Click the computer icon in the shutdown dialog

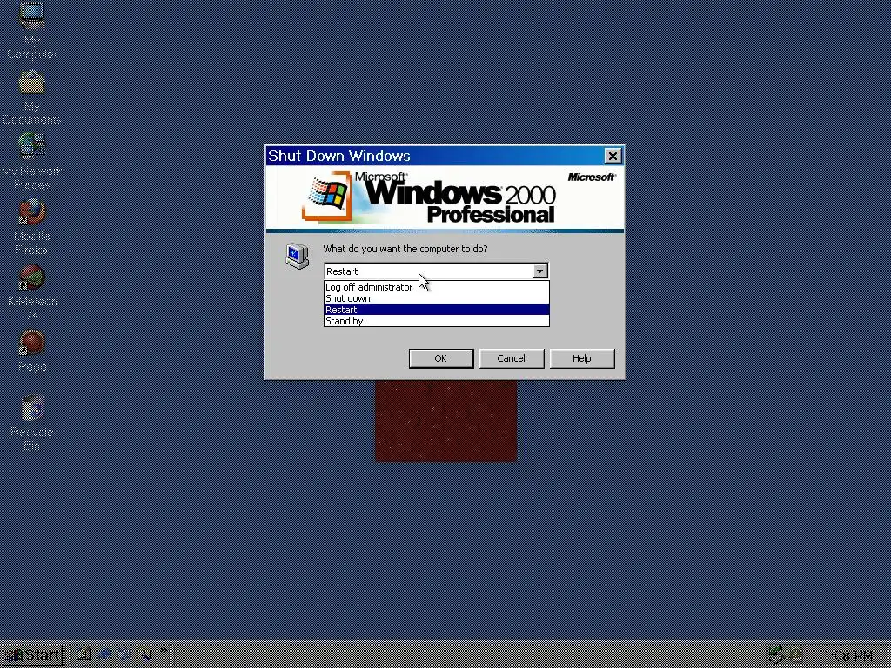click(x=298, y=256)
